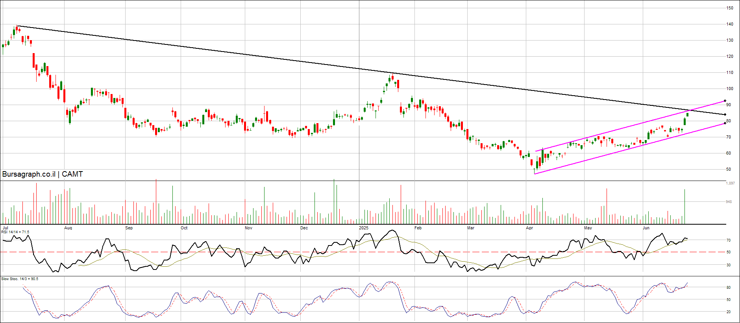This screenshot has height=323, width=740.
Task: Click the Jun label on the date axis
Action: [x=646, y=228]
